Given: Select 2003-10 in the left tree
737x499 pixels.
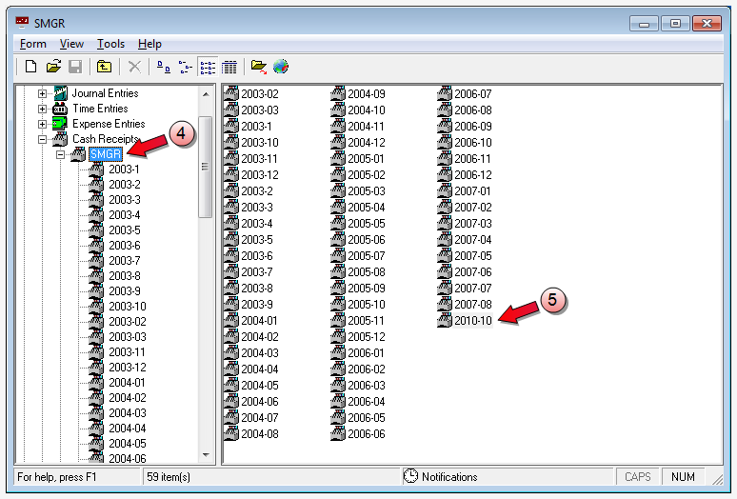Looking at the screenshot, I should (x=128, y=307).
